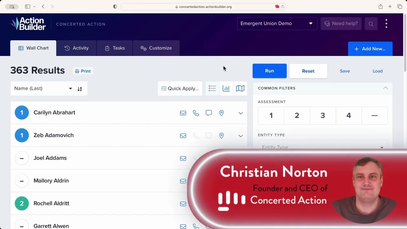Image resolution: width=407 pixels, height=229 pixels.
Task: Open Zeb Adamovich's record
Action: point(53,135)
